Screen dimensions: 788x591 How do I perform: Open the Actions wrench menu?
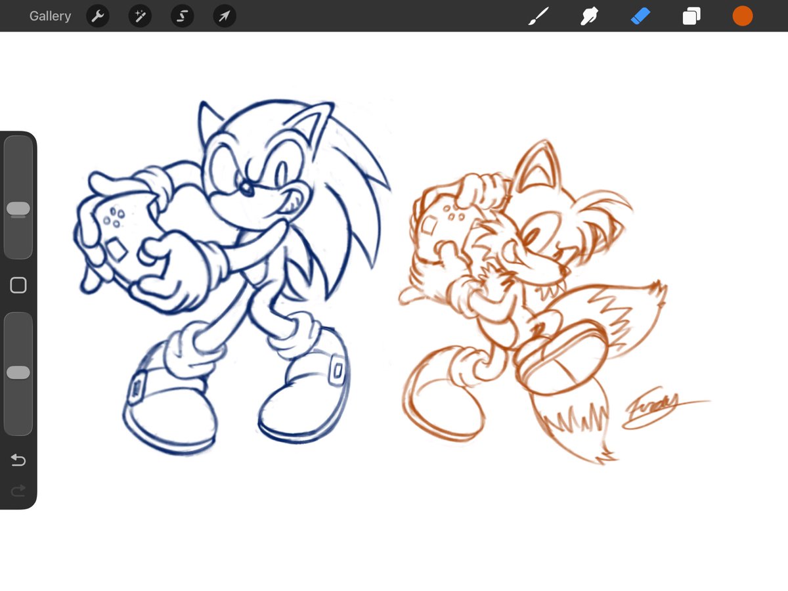tap(98, 16)
